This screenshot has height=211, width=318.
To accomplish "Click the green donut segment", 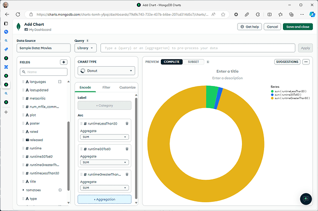I will (212, 97).
